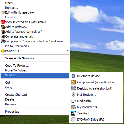Choose Add to "xampp-control.rar"
Image resolution: width=124 pixels, height=124 pixels.
pyautogui.click(x=35, y=32)
